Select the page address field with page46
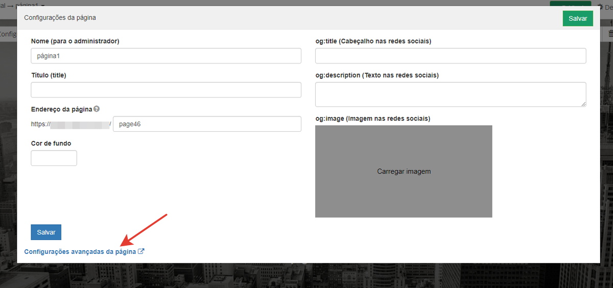 [x=207, y=124]
